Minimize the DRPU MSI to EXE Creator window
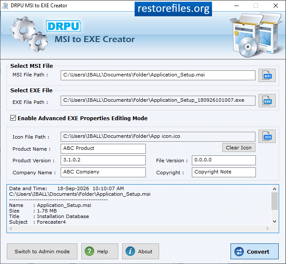Image resolution: width=286 pixels, height=264 pixels. tap(237, 6)
